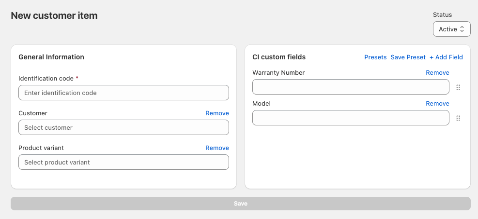Focus the Identification code input
478x219 pixels.
point(123,93)
